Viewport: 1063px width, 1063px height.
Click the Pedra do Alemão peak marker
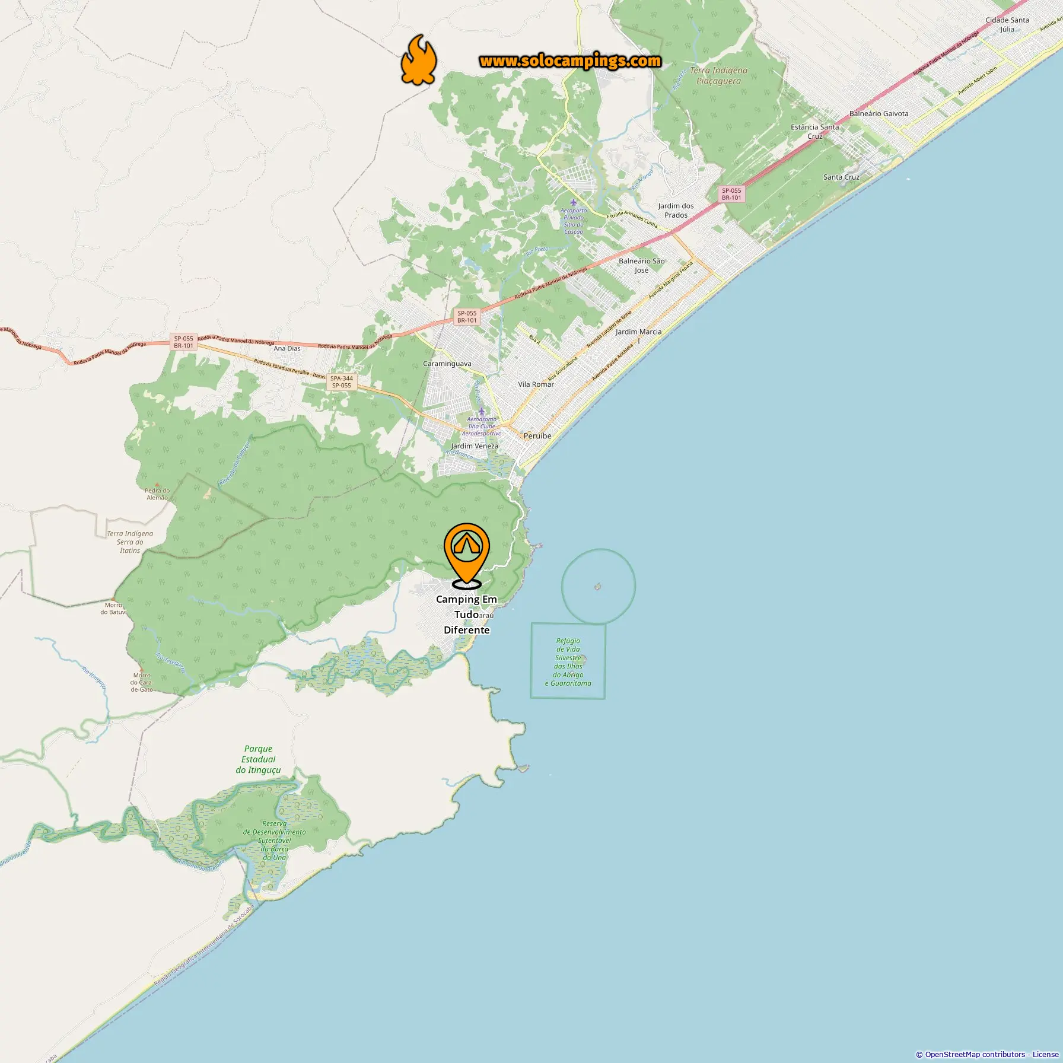(157, 485)
